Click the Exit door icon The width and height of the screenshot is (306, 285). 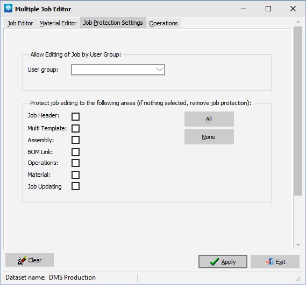[269, 261]
